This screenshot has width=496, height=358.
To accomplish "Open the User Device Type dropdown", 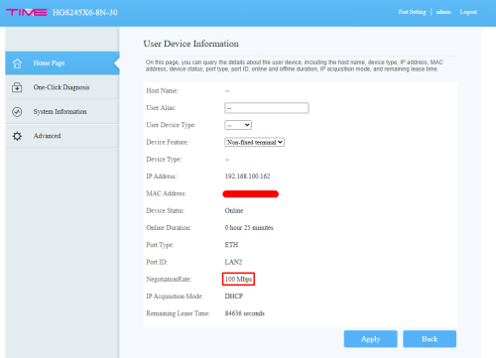I will pos(238,125).
